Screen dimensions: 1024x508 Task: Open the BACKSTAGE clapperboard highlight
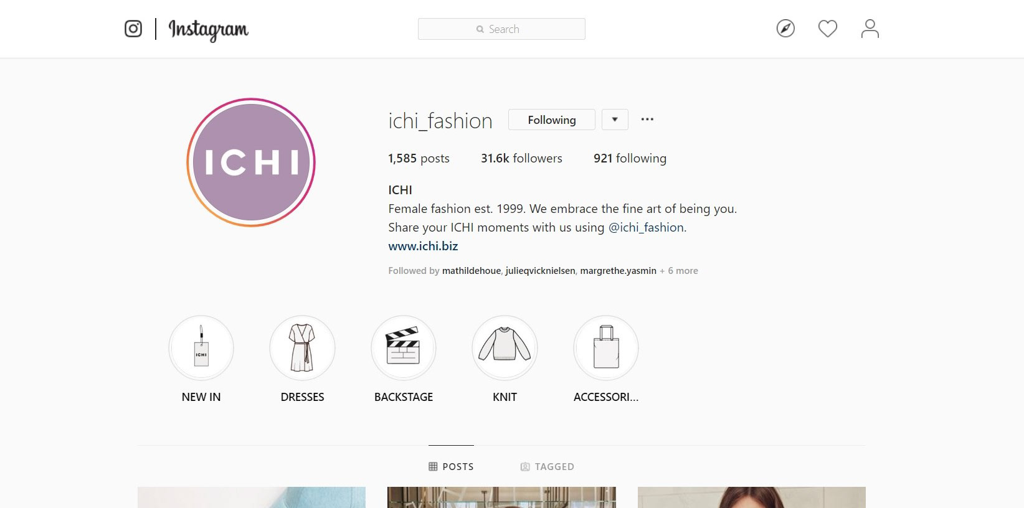[404, 348]
